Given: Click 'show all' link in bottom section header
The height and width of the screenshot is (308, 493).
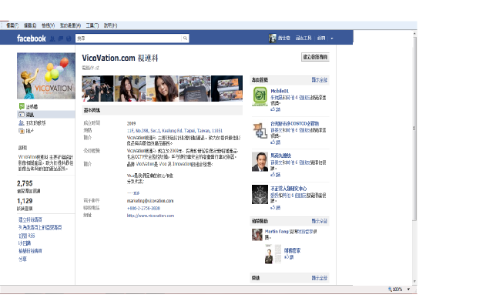Looking at the screenshot, I should coord(320,278).
